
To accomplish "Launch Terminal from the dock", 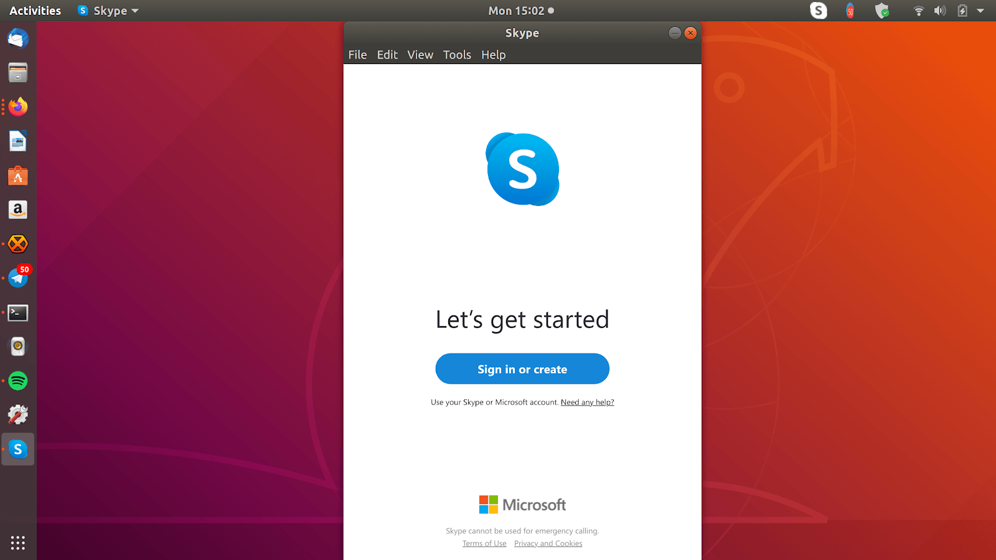I will coord(17,312).
